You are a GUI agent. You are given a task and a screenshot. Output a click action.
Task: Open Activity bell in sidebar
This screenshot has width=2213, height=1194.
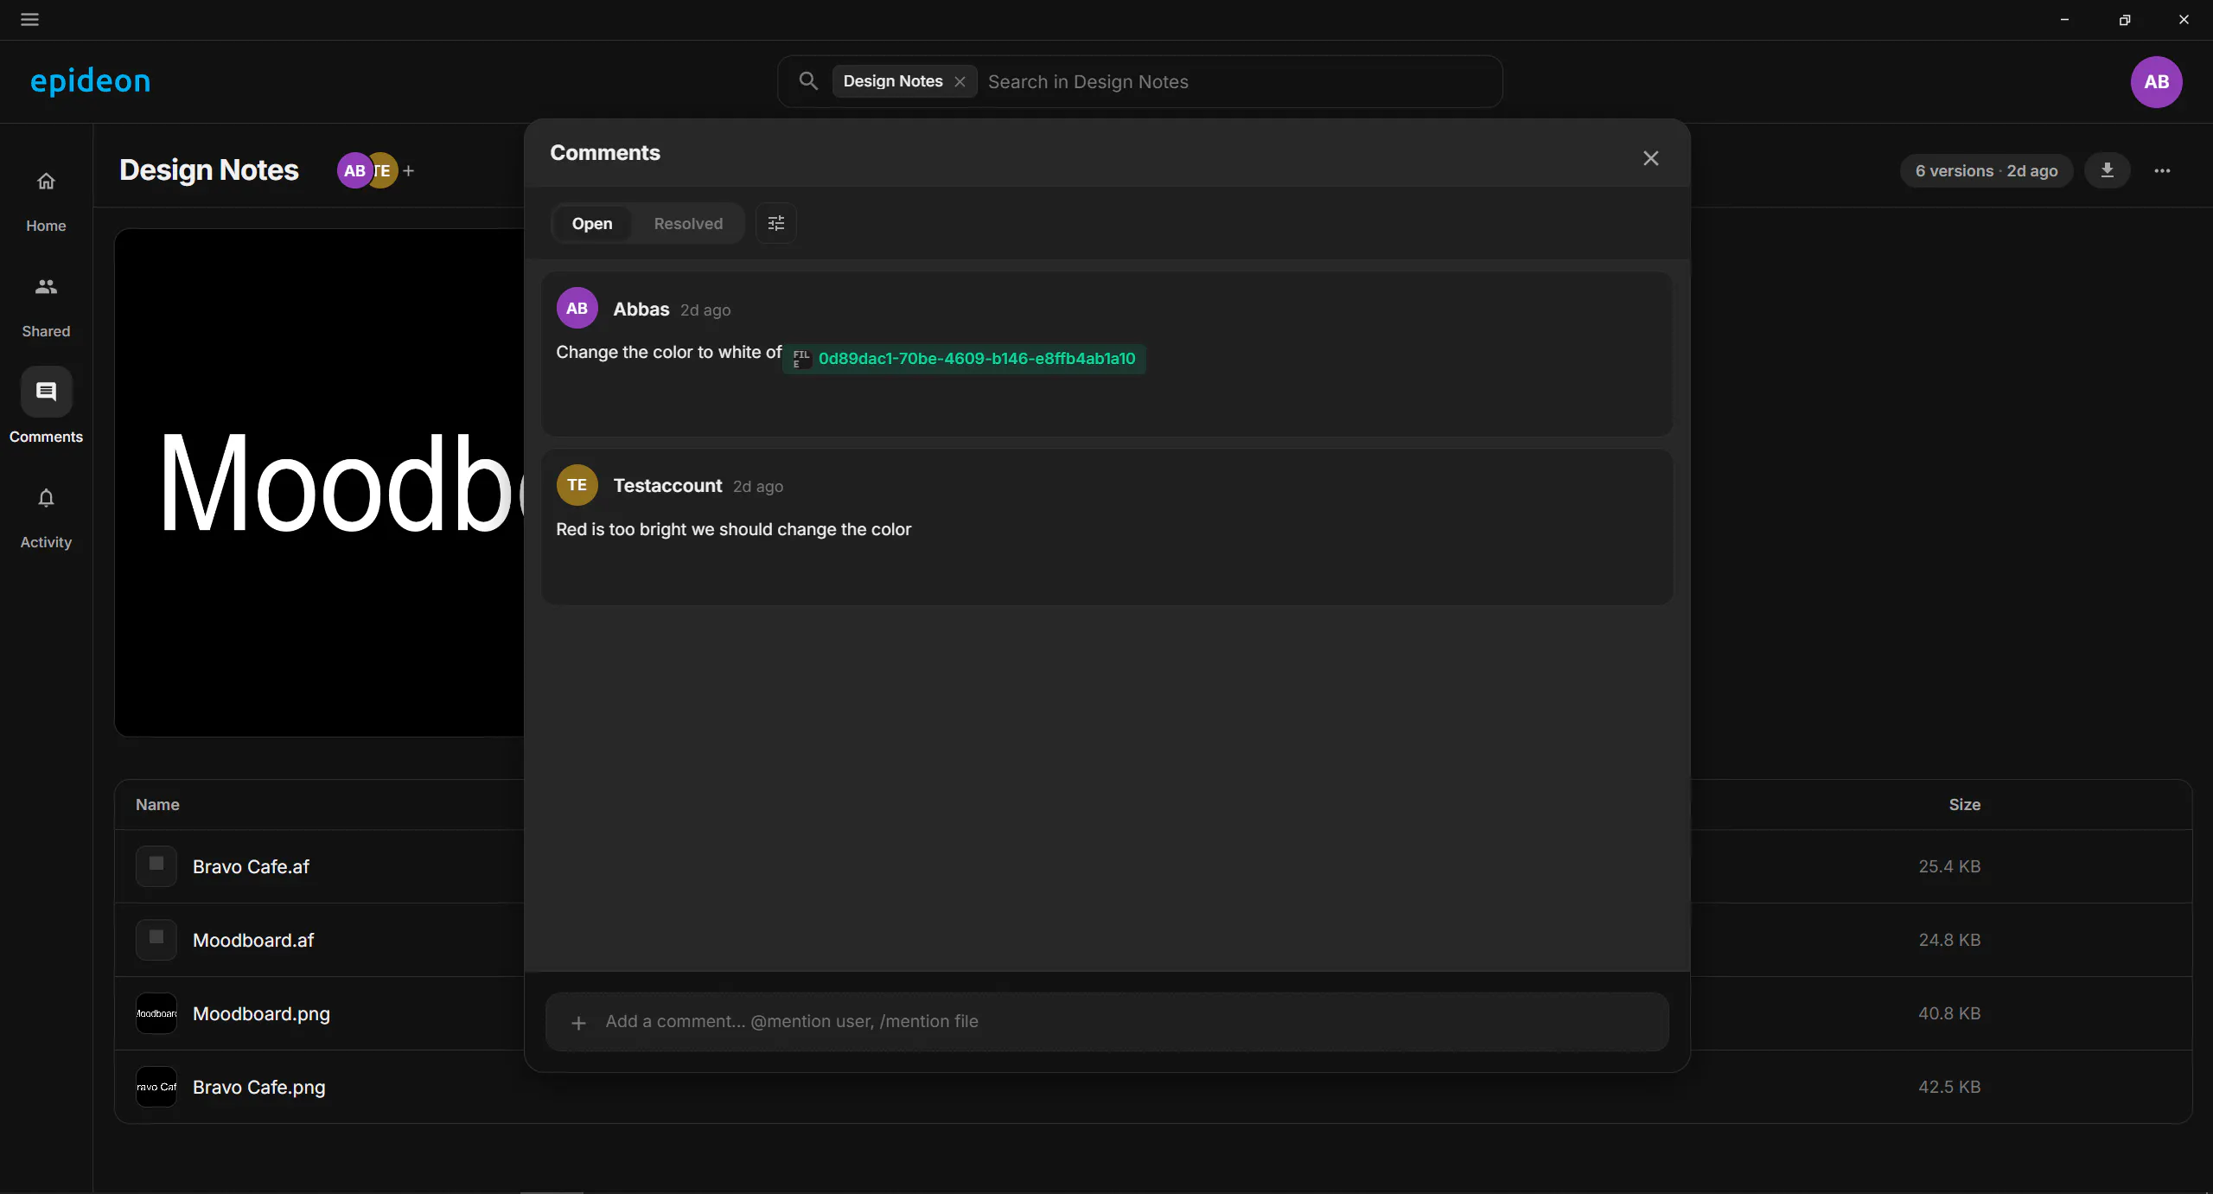coord(46,519)
